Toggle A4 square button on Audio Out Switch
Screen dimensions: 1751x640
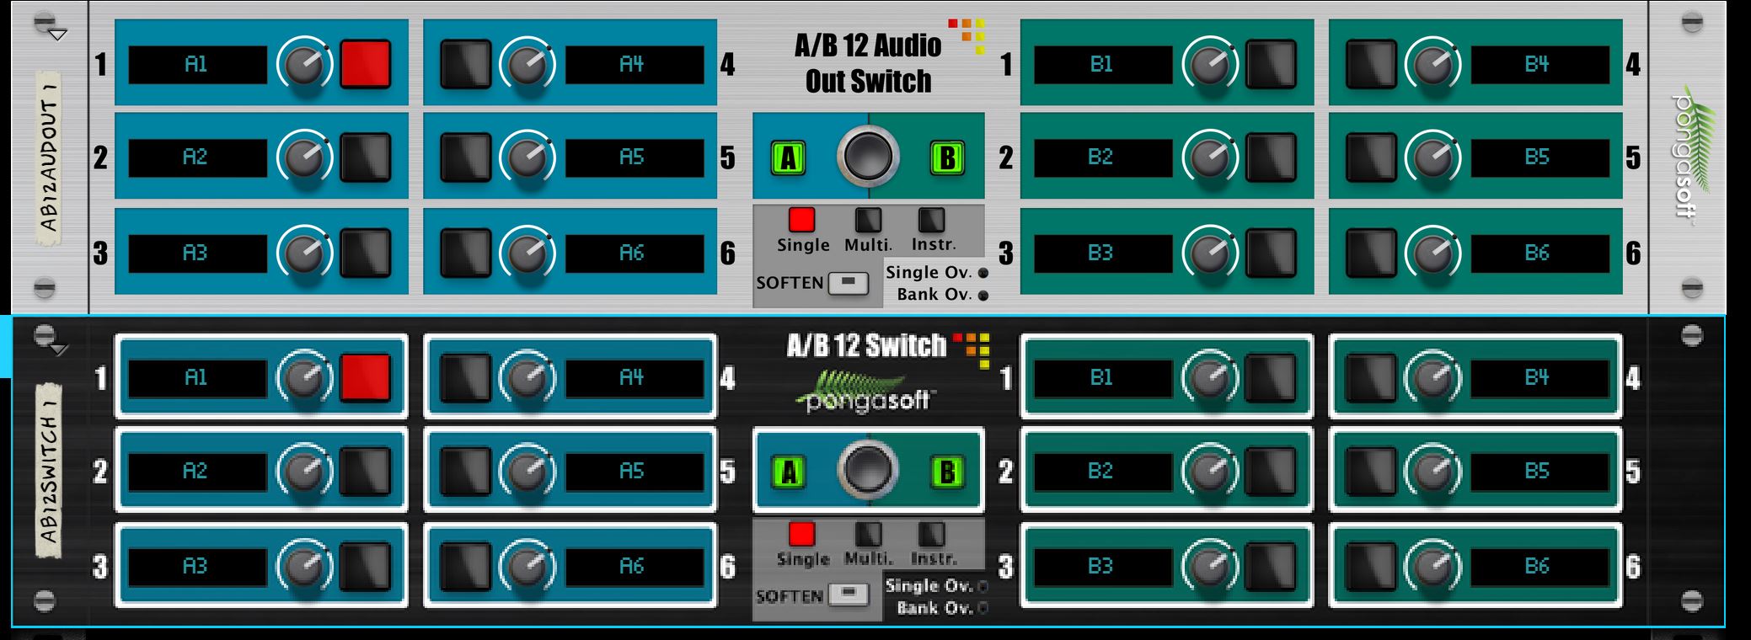coord(466,64)
